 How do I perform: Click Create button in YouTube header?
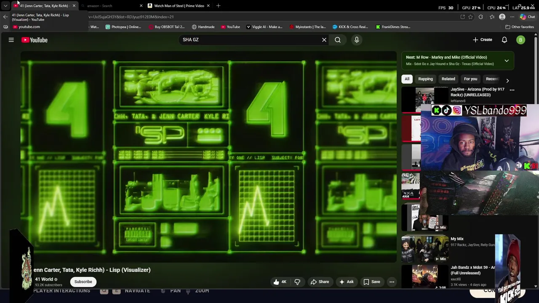(x=482, y=40)
